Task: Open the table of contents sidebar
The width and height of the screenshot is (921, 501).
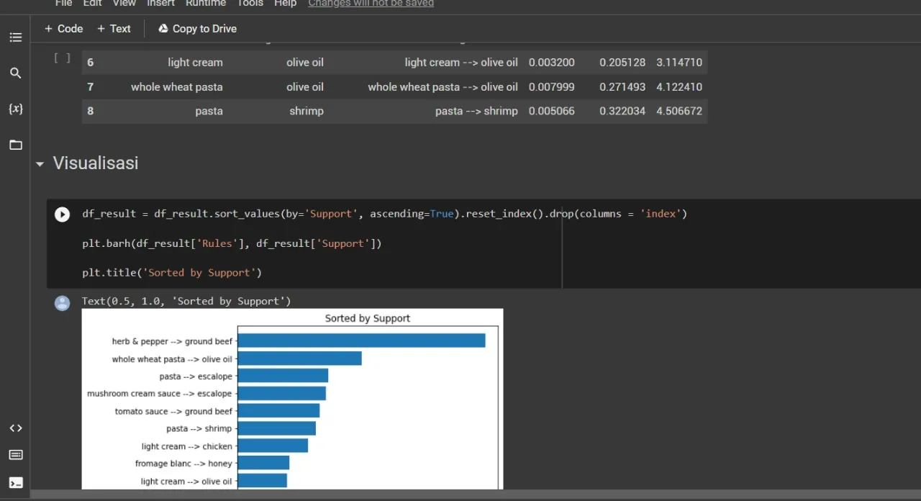Action: coord(15,37)
